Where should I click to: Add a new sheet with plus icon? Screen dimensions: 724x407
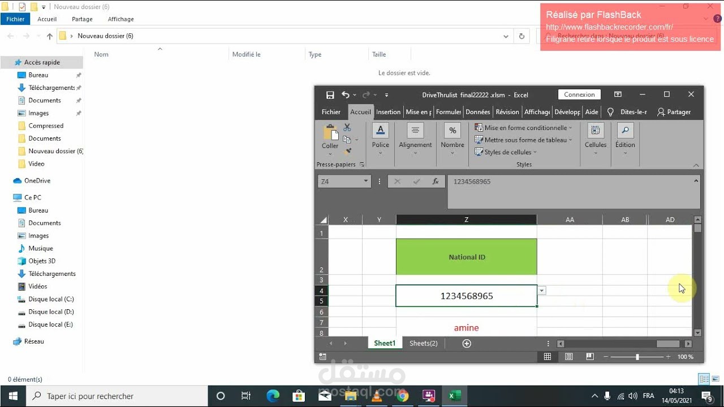click(x=467, y=343)
